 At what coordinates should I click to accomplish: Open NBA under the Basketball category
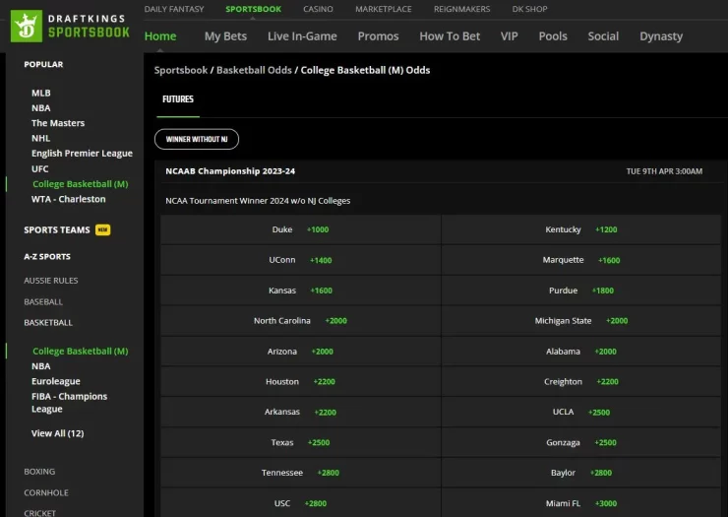point(41,366)
